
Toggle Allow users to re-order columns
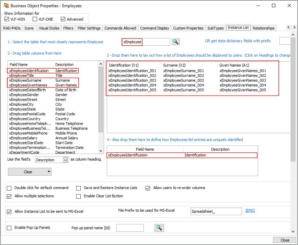tap(148, 188)
